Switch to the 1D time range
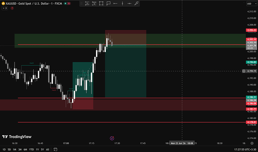This screenshot has height=152, width=258. coord(4,149)
